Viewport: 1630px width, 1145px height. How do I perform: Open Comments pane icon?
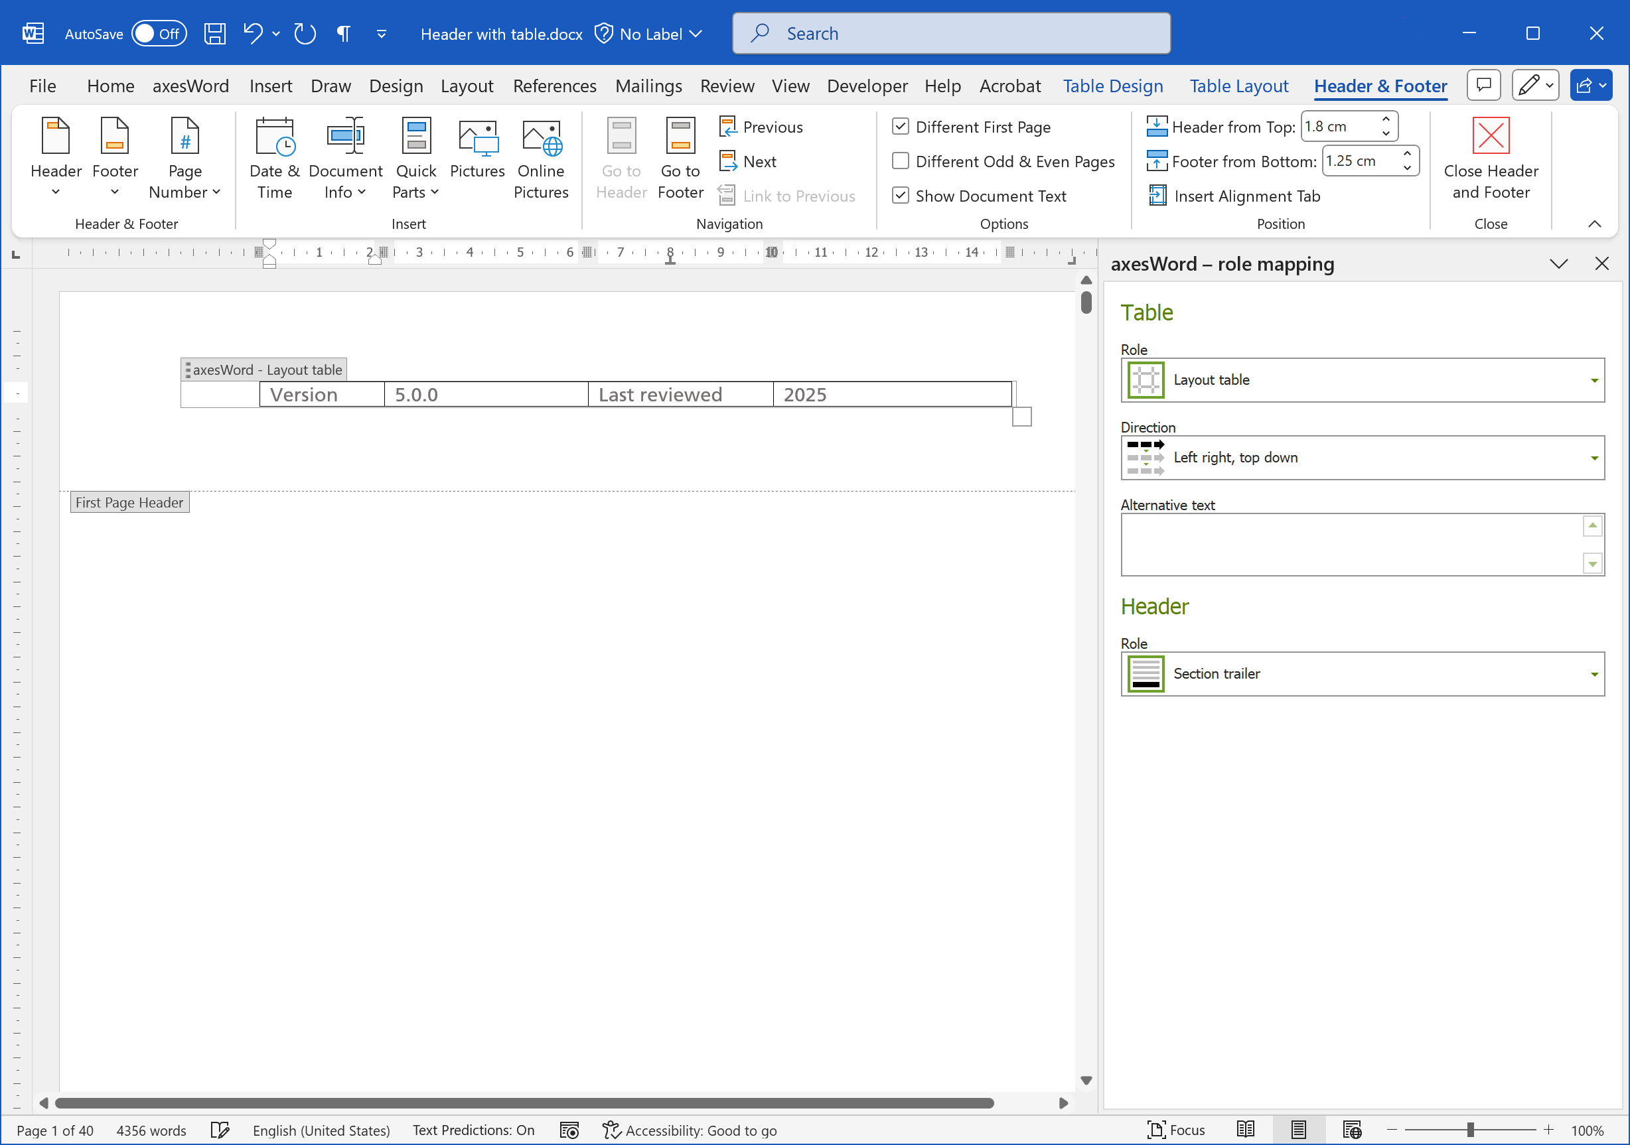pos(1484,86)
